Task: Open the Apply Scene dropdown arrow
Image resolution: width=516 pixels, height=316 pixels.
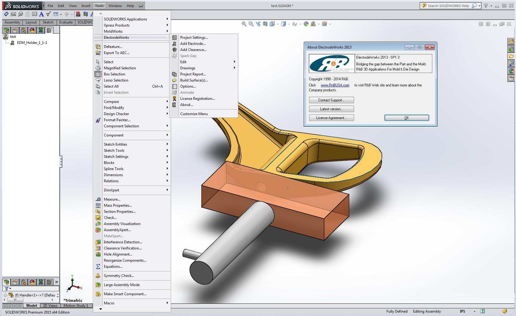Action: tap(319, 24)
